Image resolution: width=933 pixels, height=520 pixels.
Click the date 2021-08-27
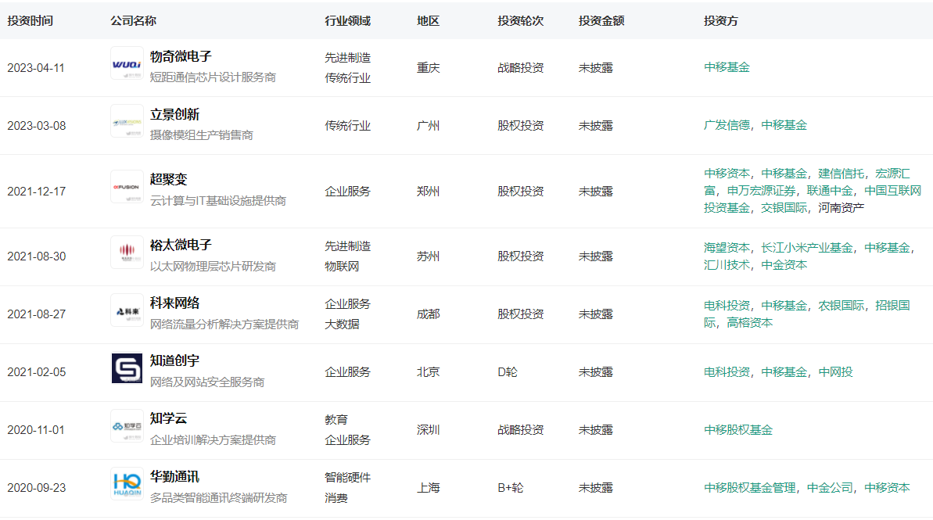tap(36, 314)
